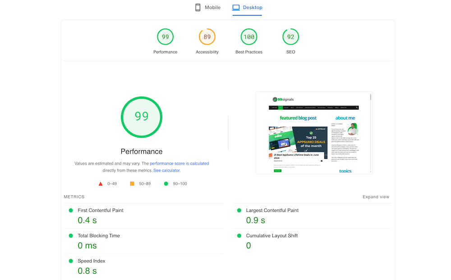Select the Desktop tab
This screenshot has height=280, width=451.
coord(247,8)
